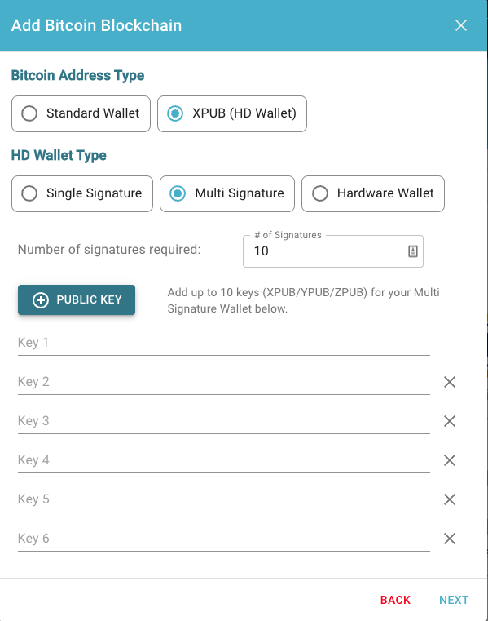Focus the Key 6 text field

(224, 539)
